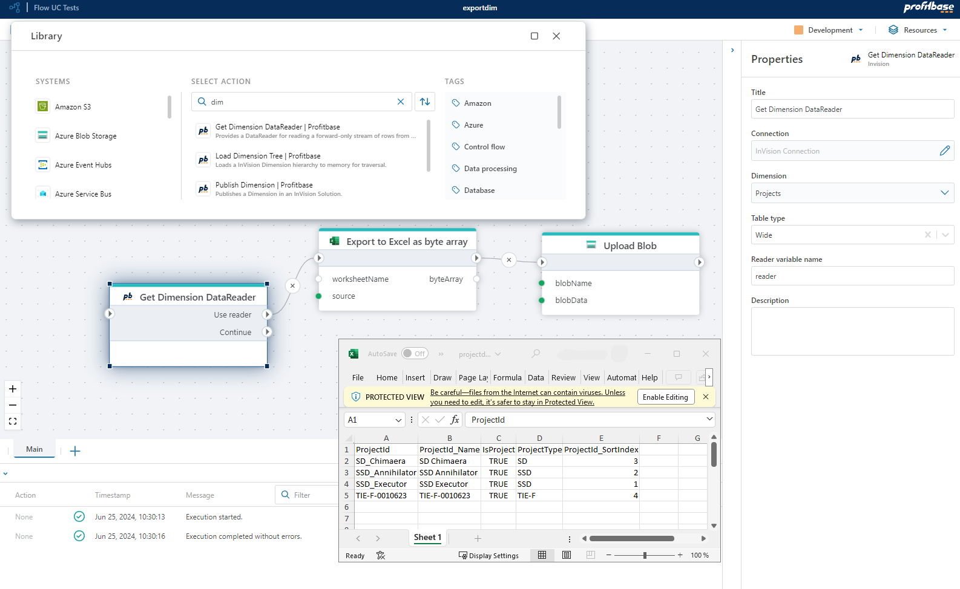The height and width of the screenshot is (589, 960).
Task: Select the Main flow tab
Action: coord(35,449)
